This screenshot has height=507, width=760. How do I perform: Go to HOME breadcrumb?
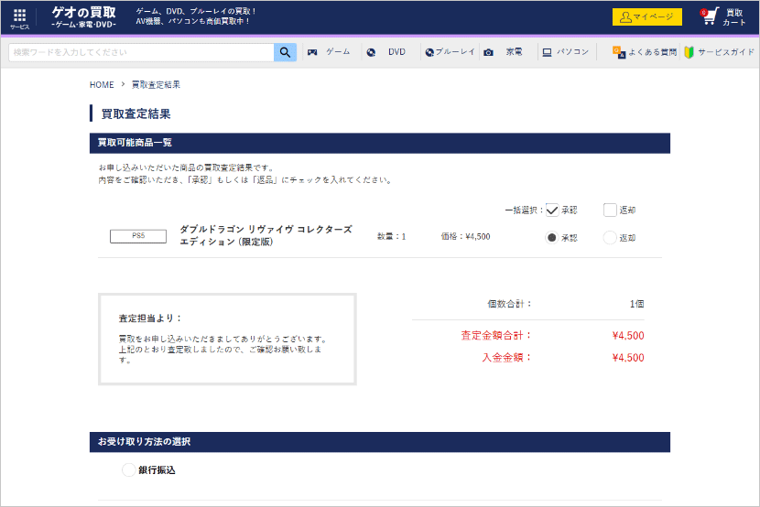click(102, 85)
